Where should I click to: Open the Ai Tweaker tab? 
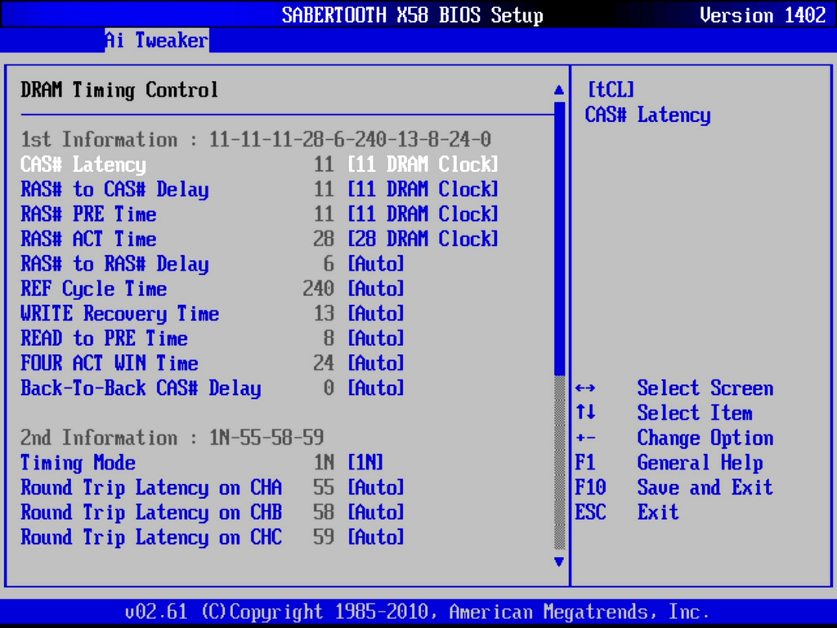[x=156, y=40]
